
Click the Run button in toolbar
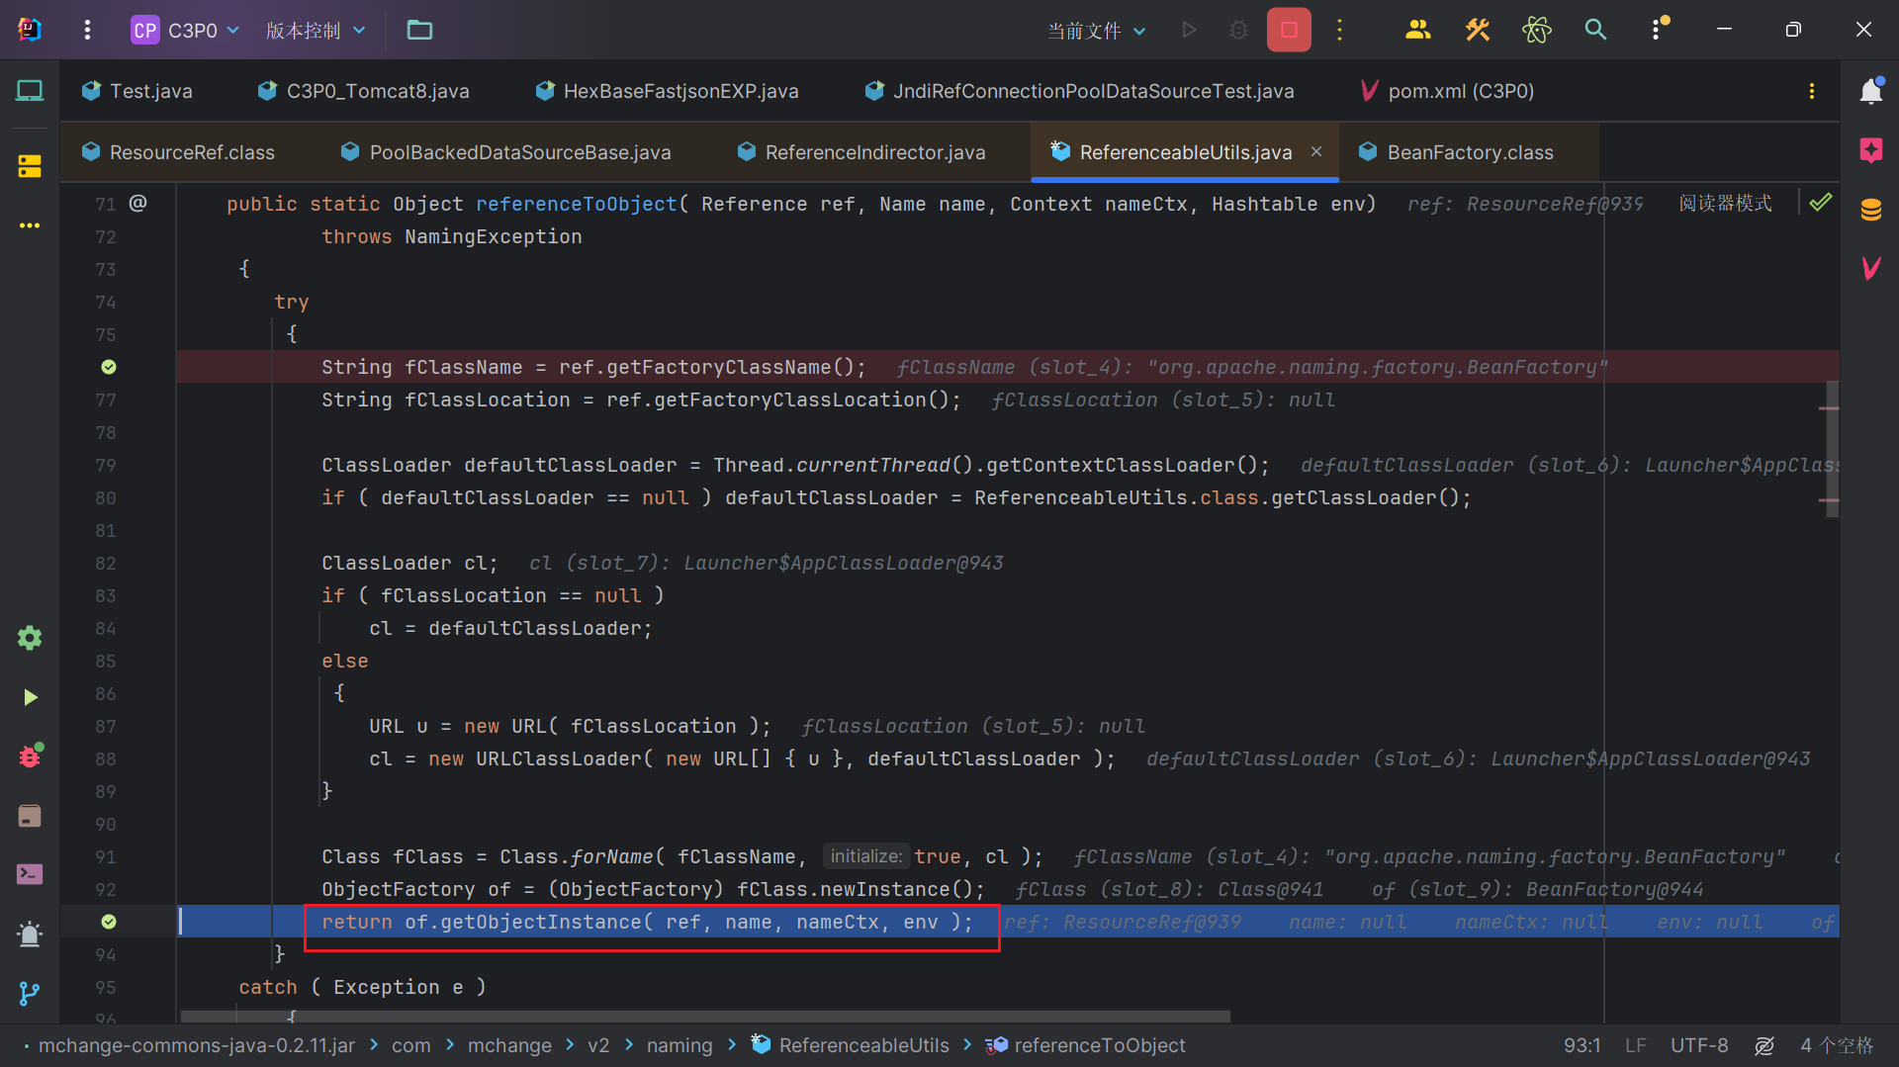coord(1189,30)
